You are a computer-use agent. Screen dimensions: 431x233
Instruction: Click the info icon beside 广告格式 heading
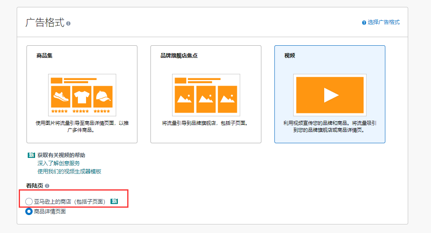coord(68,23)
